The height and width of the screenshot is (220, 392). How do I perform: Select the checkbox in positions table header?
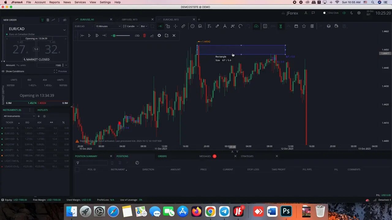(77, 169)
